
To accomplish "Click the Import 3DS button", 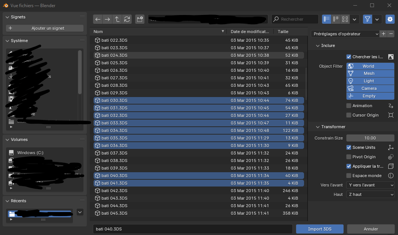I will [x=319, y=229].
